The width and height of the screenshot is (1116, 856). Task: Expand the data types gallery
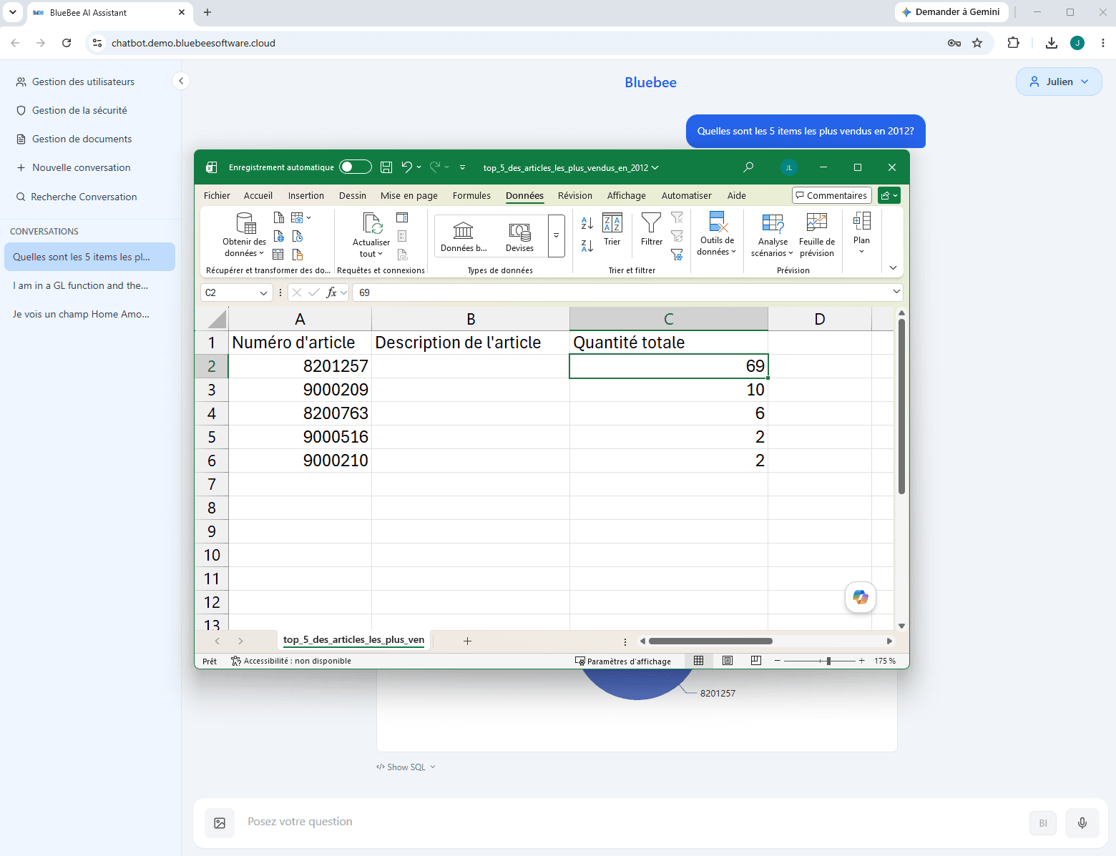pyautogui.click(x=557, y=236)
